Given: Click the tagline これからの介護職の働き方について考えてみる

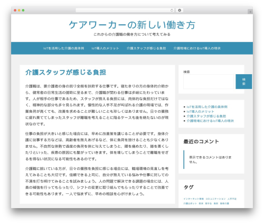Looking at the screenshot, I should (x=132, y=34).
